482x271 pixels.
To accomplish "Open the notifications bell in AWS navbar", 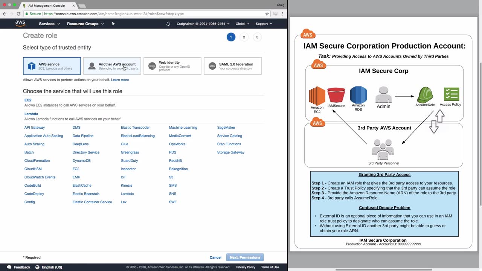I will pos(168,24).
